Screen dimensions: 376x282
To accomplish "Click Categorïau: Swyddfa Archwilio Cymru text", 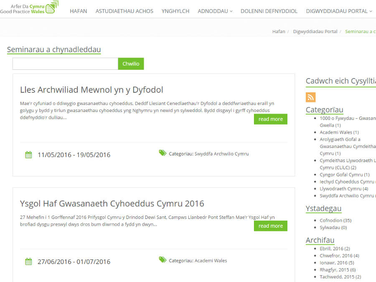I will coord(208,154).
